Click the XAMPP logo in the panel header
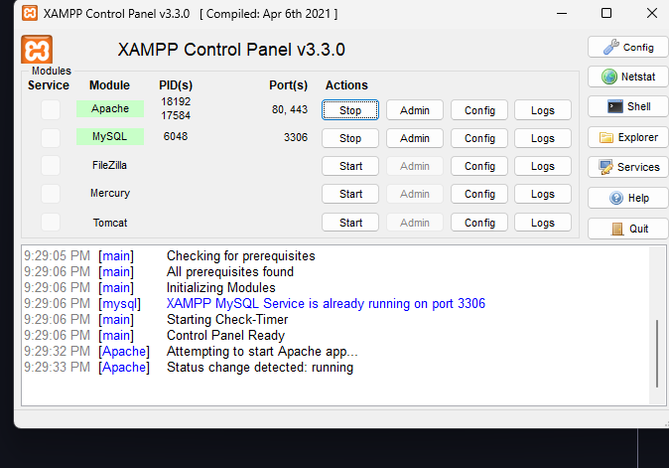 pyautogui.click(x=37, y=50)
